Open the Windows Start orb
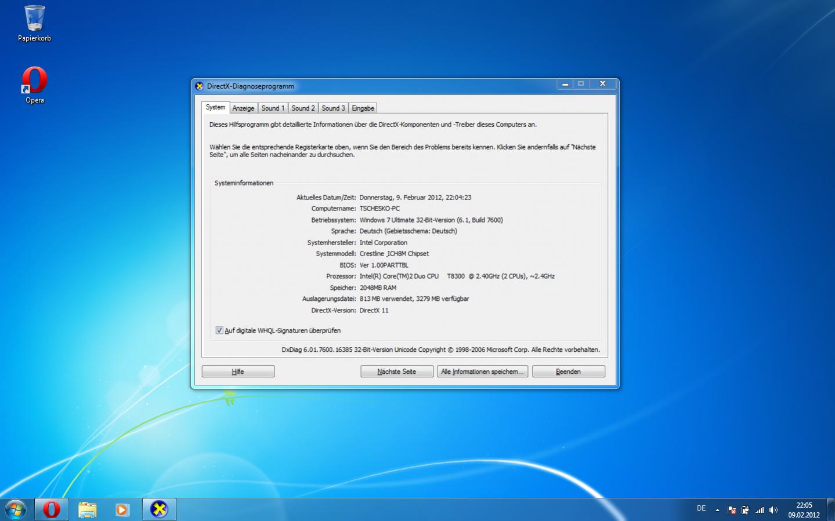The image size is (835, 521). 15,509
